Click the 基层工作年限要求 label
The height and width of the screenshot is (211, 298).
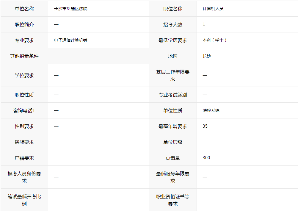click(173, 76)
